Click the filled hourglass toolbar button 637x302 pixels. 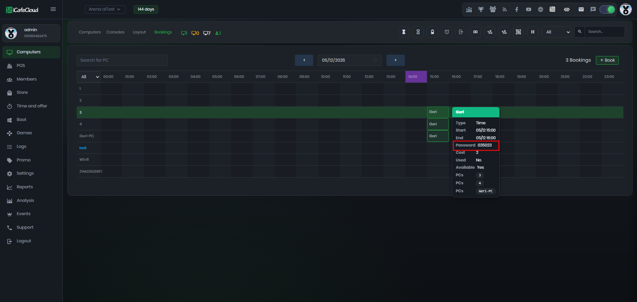[x=404, y=32]
